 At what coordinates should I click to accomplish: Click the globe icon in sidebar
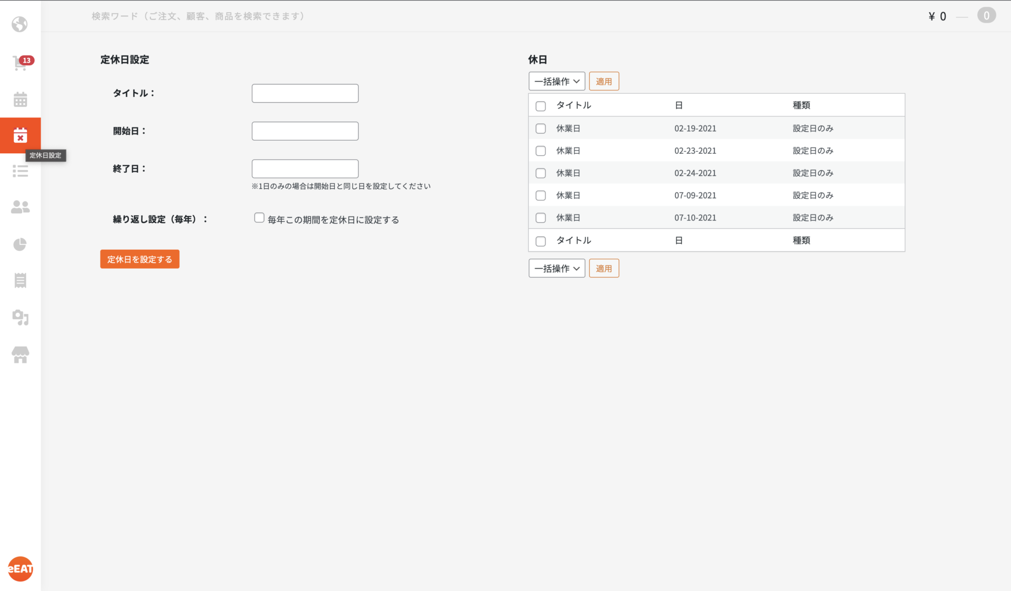coord(20,24)
